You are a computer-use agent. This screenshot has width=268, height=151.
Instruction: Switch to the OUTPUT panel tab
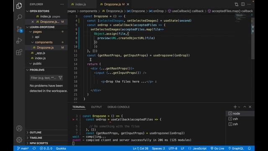pyautogui.click(x=96, y=107)
